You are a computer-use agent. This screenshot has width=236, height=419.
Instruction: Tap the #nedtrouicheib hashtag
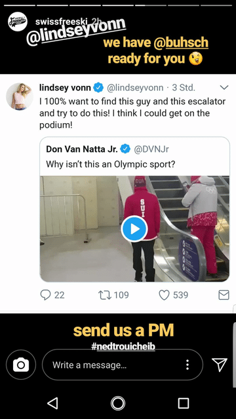pos(123,346)
